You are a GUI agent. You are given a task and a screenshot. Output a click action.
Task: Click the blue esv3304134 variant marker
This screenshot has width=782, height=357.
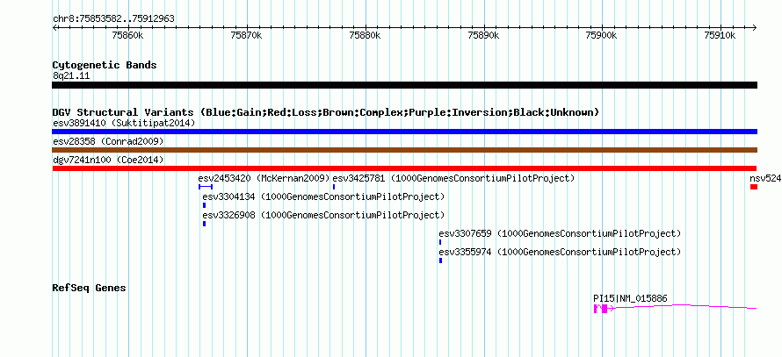pyautogui.click(x=204, y=205)
